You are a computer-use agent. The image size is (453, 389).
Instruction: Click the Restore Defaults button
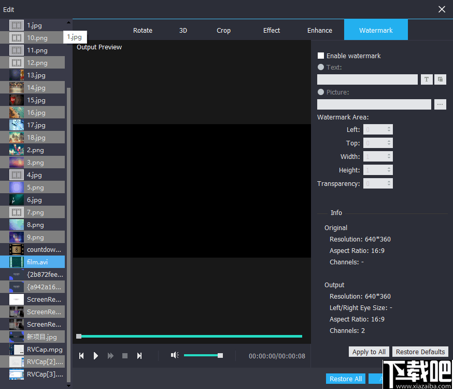tap(420, 352)
